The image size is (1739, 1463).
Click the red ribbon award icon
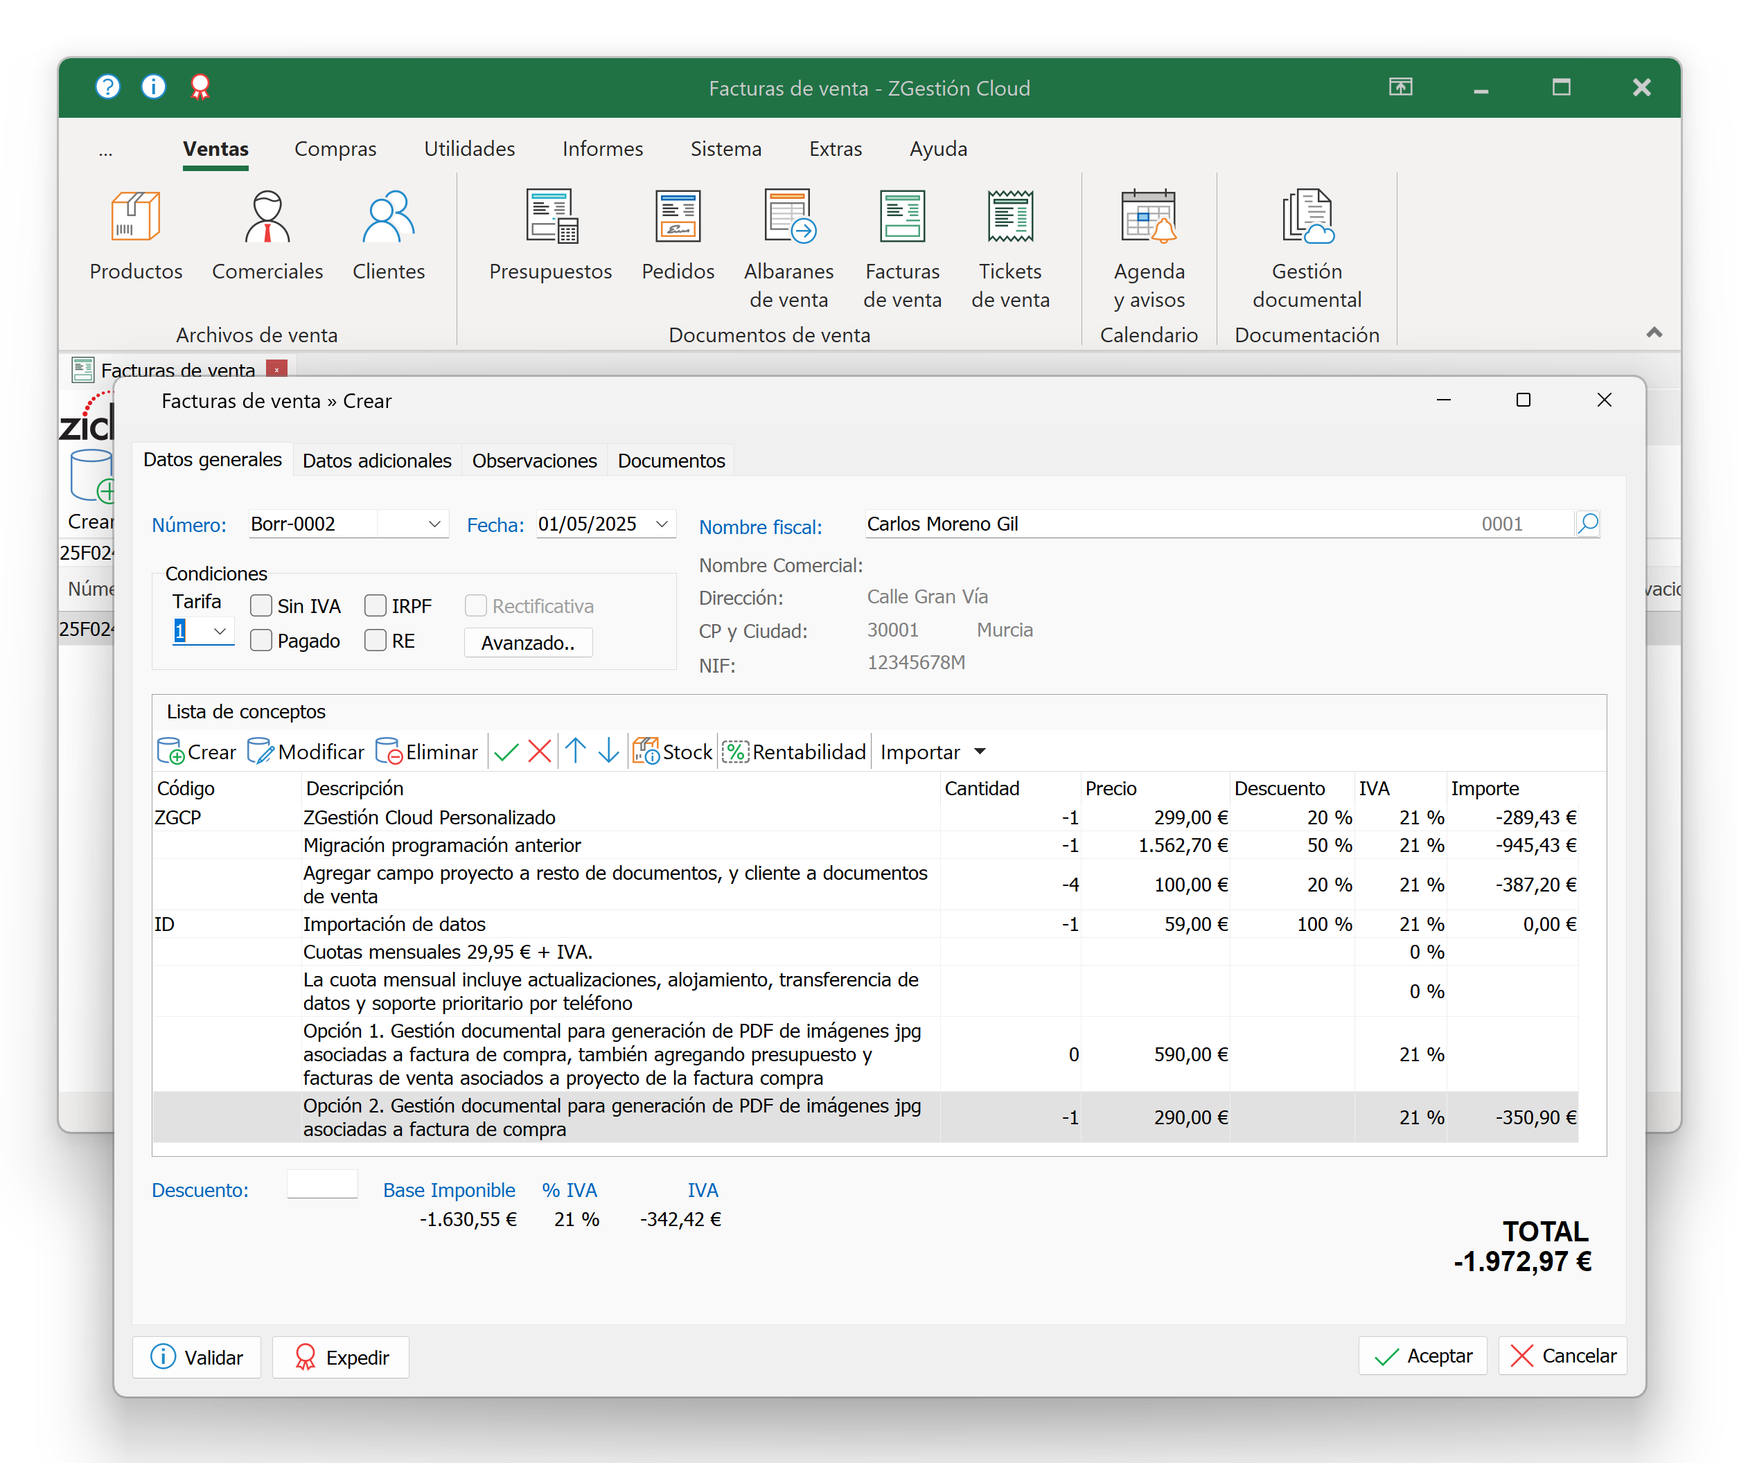[x=200, y=87]
